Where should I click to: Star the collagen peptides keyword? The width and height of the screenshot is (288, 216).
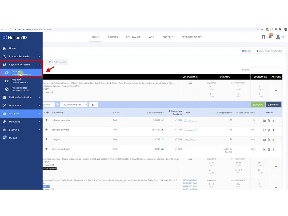coord(46,120)
